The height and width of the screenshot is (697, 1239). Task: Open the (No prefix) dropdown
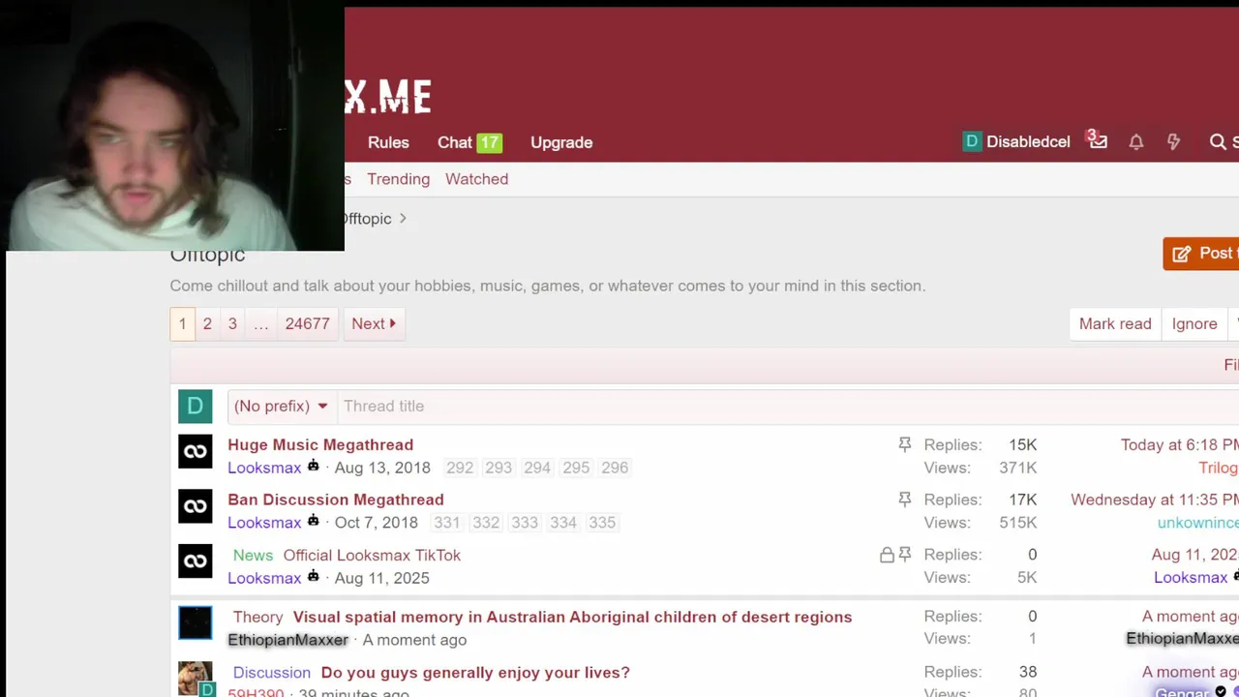[x=281, y=406]
